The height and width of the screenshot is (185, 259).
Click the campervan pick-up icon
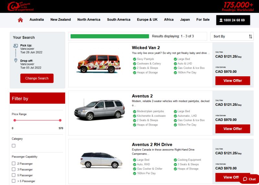(x=16, y=46)
